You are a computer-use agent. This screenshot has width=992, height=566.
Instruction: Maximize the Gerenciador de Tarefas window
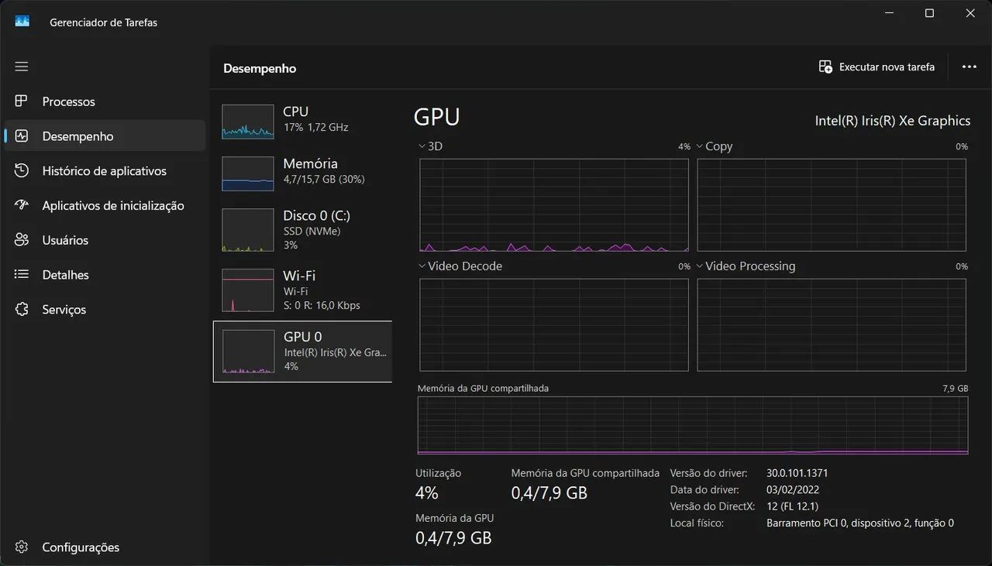[x=929, y=13]
